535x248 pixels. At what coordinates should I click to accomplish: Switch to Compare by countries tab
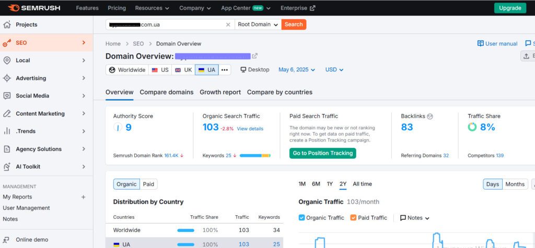(280, 92)
